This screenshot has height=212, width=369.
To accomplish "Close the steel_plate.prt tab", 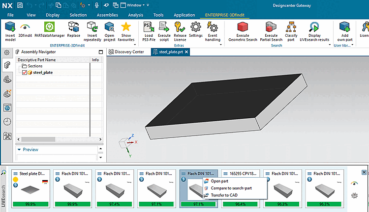I will (186, 52).
